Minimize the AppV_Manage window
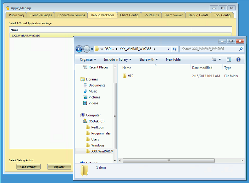Image resolution: width=249 pixels, height=183 pixels. point(214,8)
